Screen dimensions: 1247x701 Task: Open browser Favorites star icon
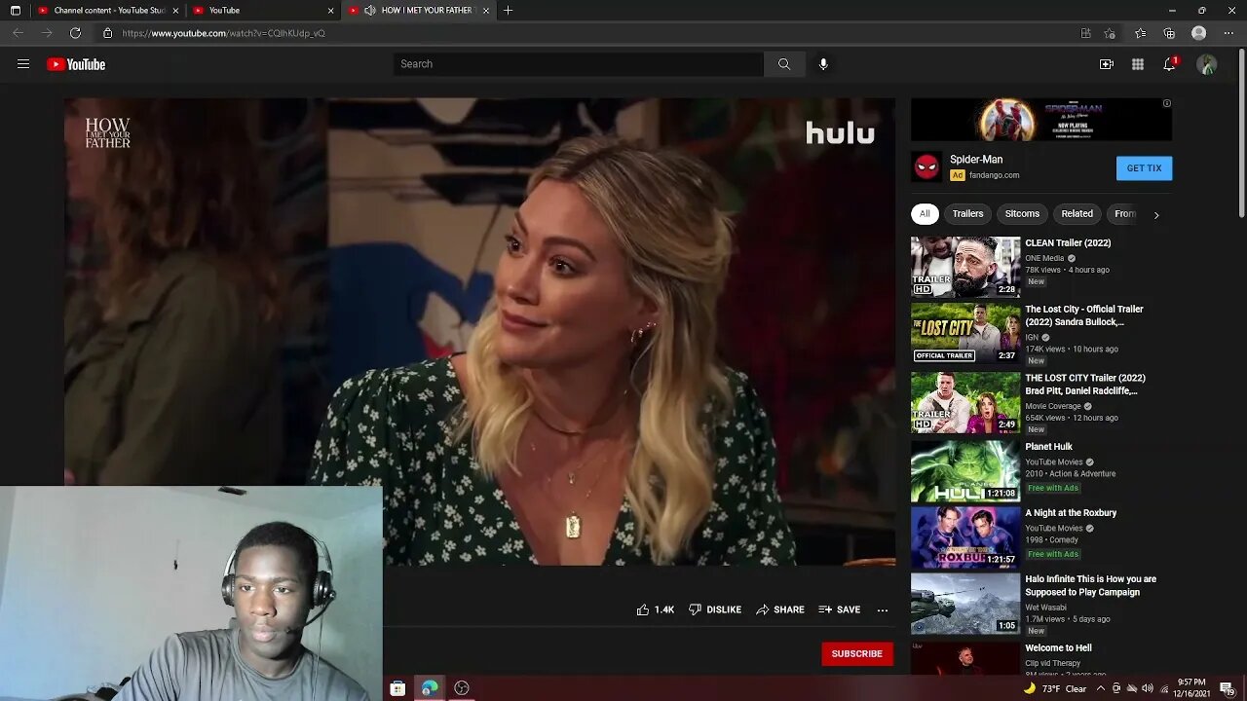tap(1141, 33)
